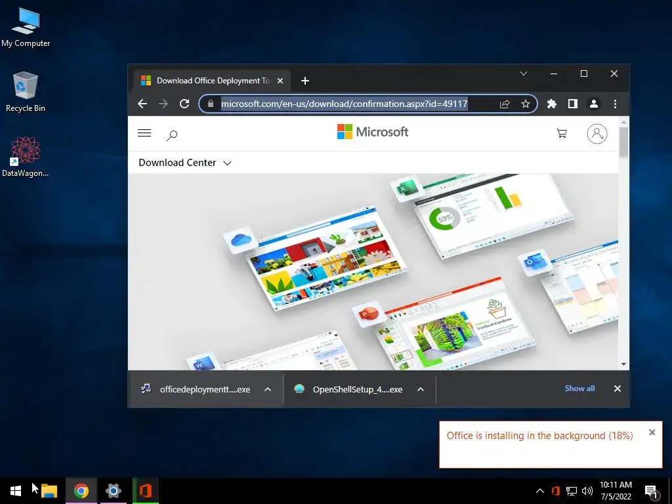672x504 pixels.
Task: Open the Windows Start menu
Action: click(16, 491)
